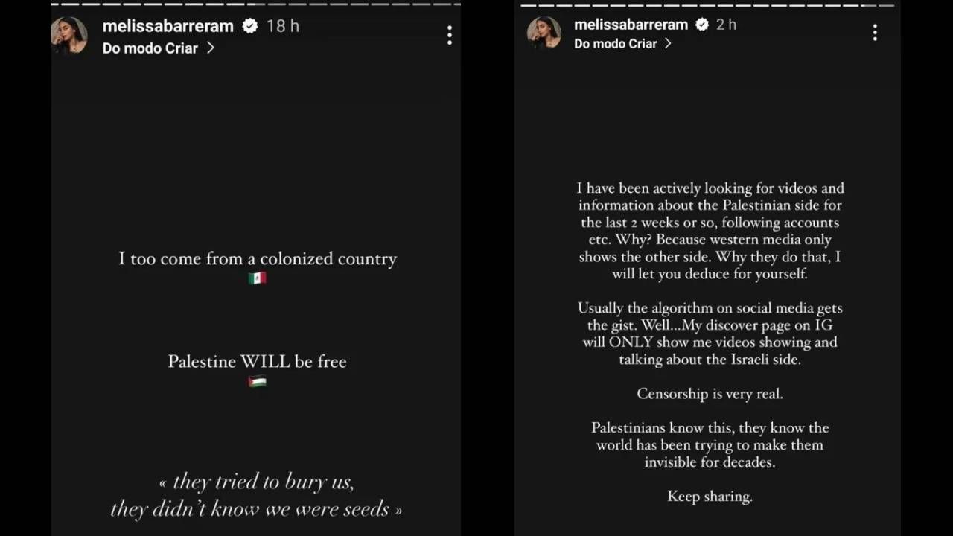Tap the verified badge on the left story
This screenshot has height=536, width=953.
250,26
